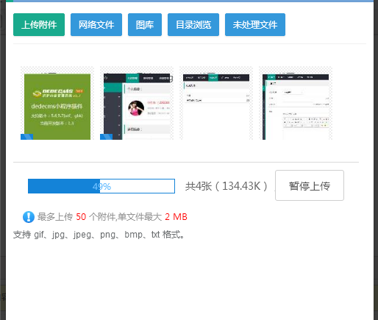Switch to the 上传附件 tab
The width and height of the screenshot is (378, 320).
click(39, 25)
